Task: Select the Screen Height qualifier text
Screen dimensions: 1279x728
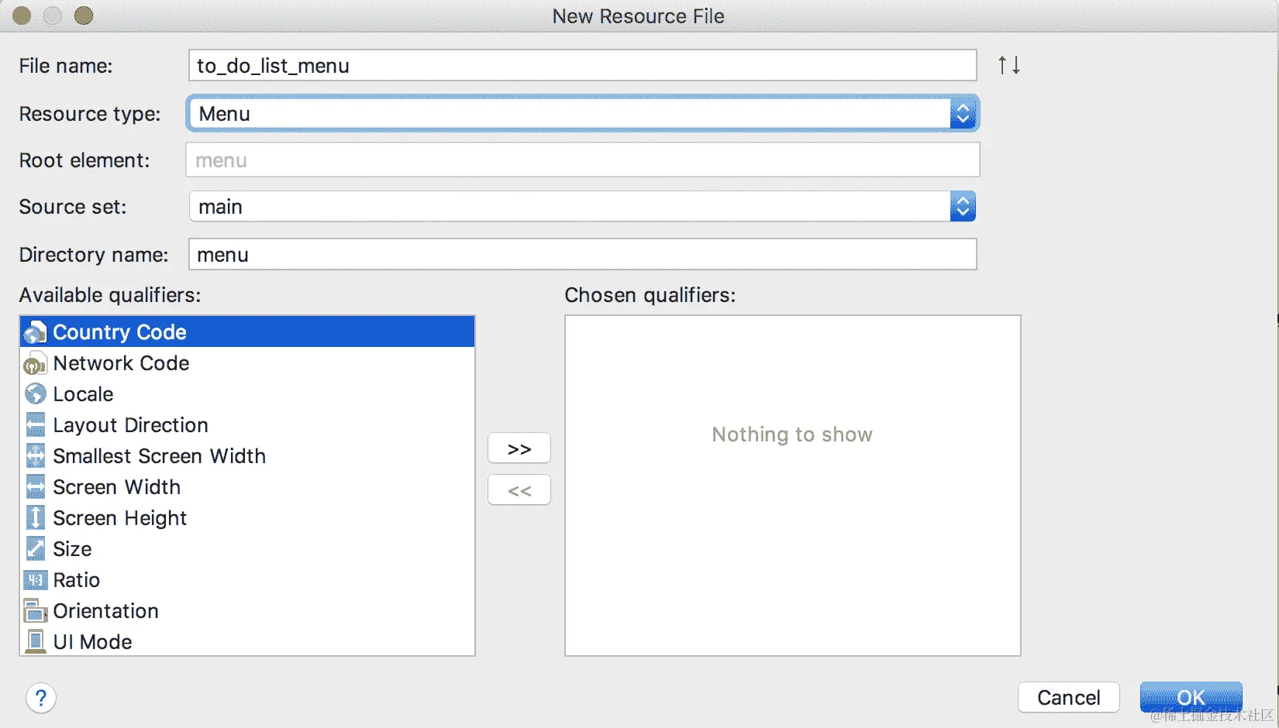Action: click(x=119, y=518)
